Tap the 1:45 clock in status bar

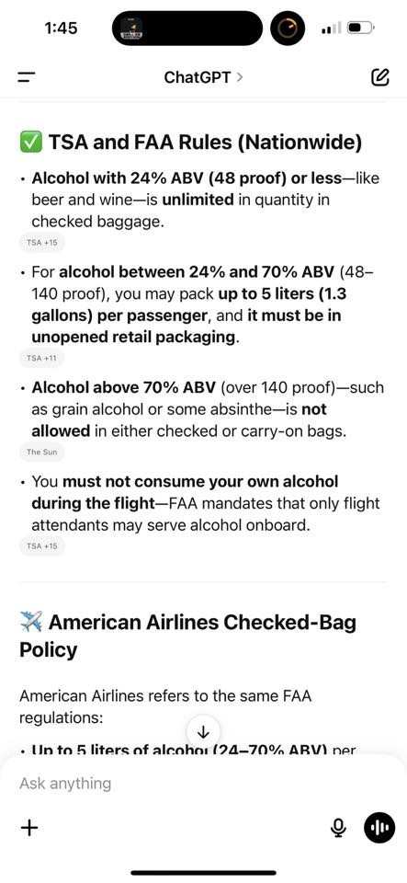pyautogui.click(x=61, y=28)
